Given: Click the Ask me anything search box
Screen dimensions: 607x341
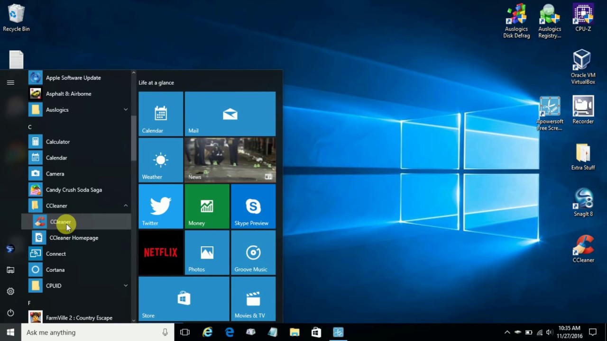Looking at the screenshot, I should (x=98, y=332).
